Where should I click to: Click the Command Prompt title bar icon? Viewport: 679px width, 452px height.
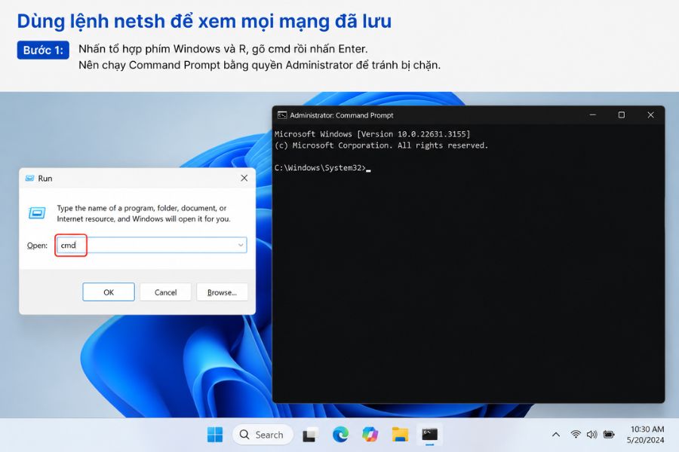[x=282, y=115]
